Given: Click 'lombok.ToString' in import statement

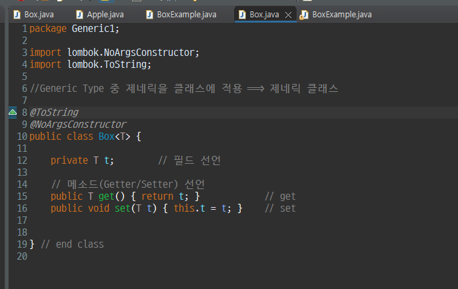Looking at the screenshot, I should 107,65.
